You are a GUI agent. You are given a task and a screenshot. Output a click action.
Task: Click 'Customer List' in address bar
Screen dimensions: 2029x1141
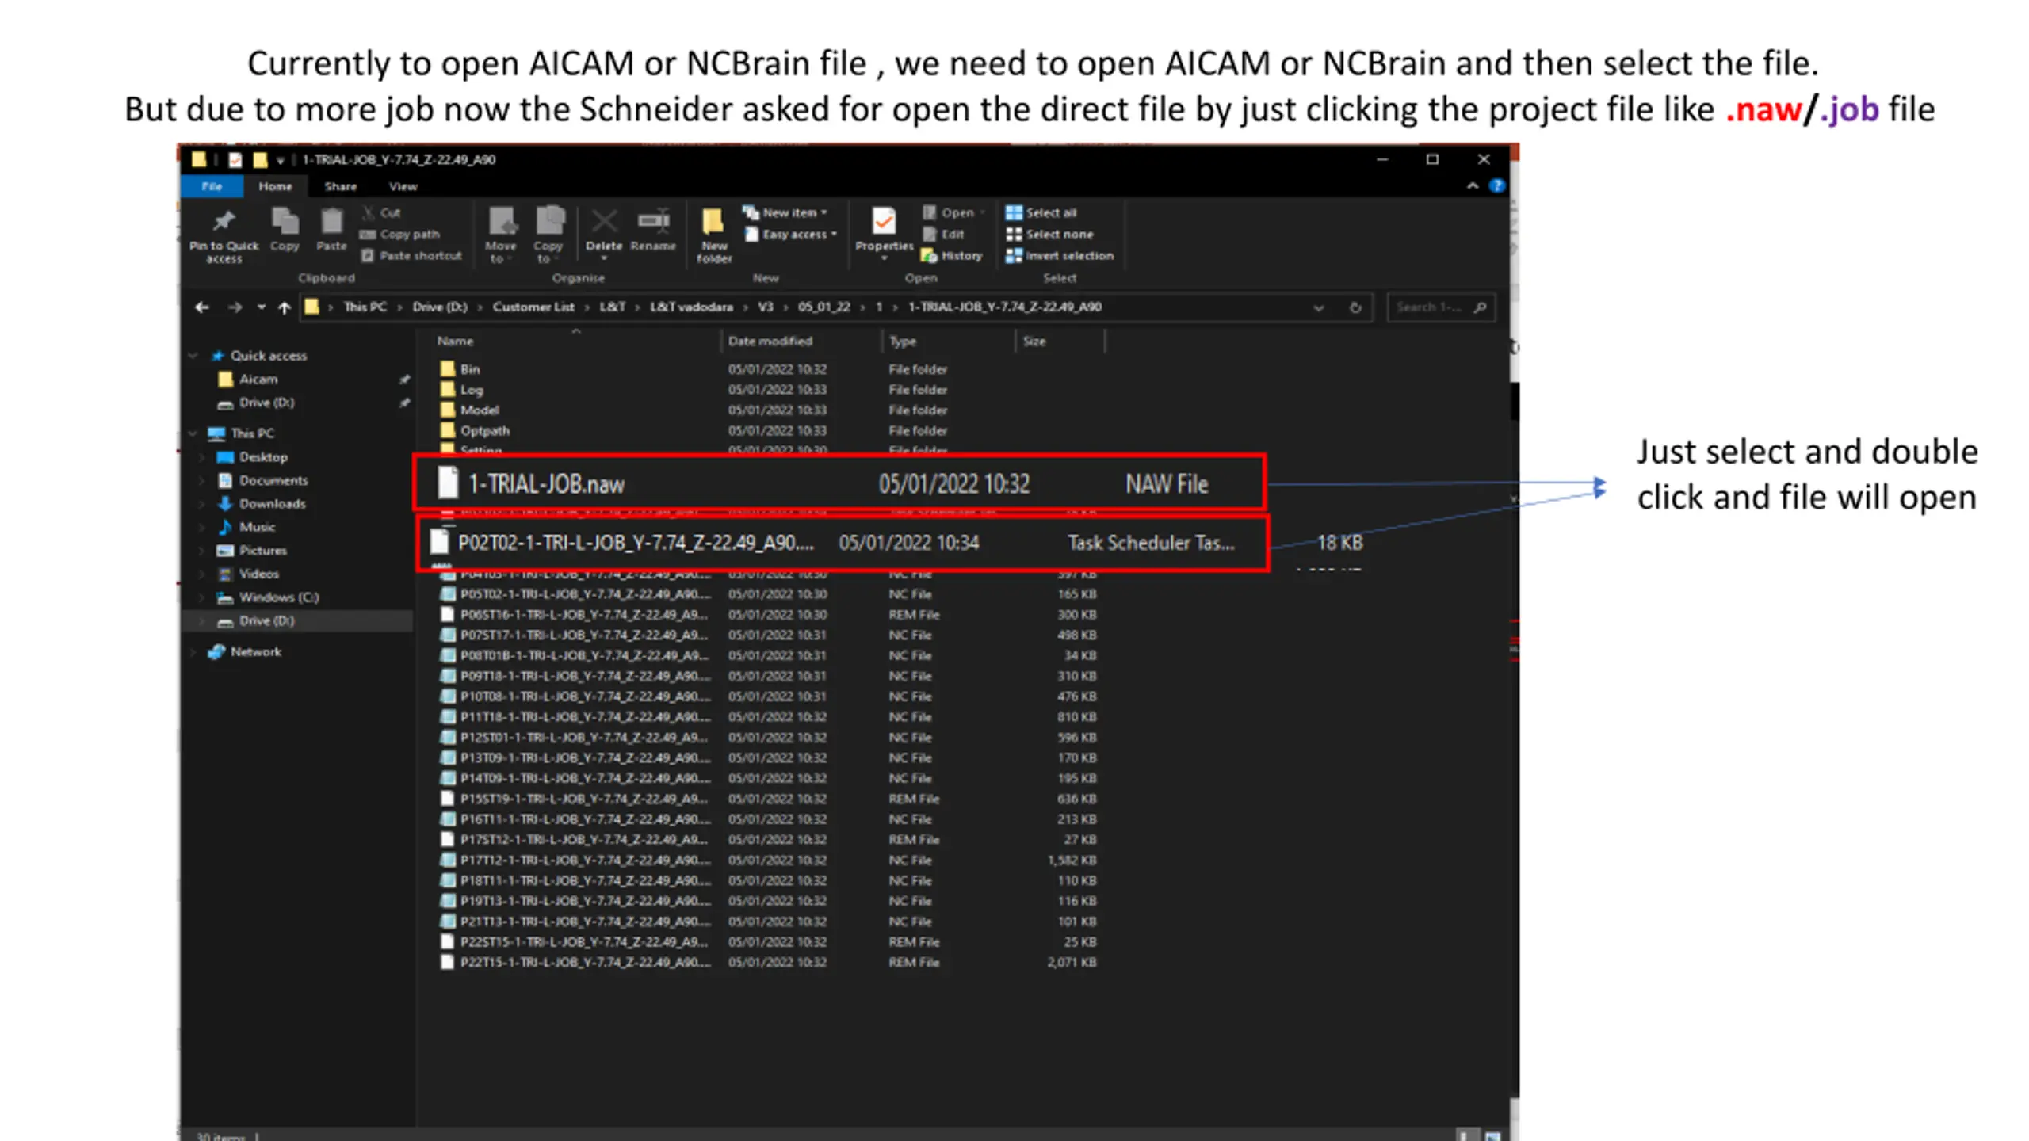pos(533,307)
